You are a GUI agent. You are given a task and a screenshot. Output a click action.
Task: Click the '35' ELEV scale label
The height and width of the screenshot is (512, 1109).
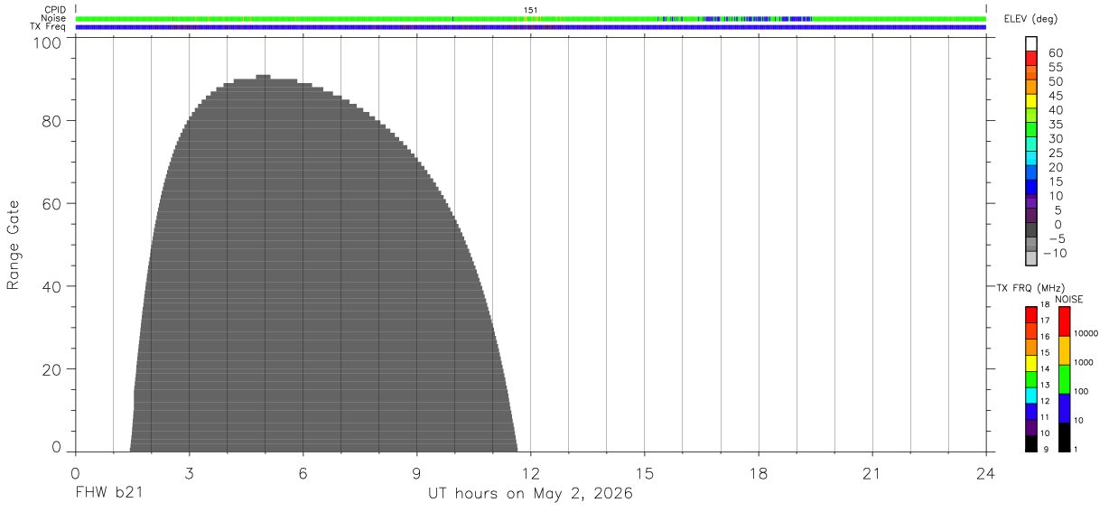pos(1055,125)
